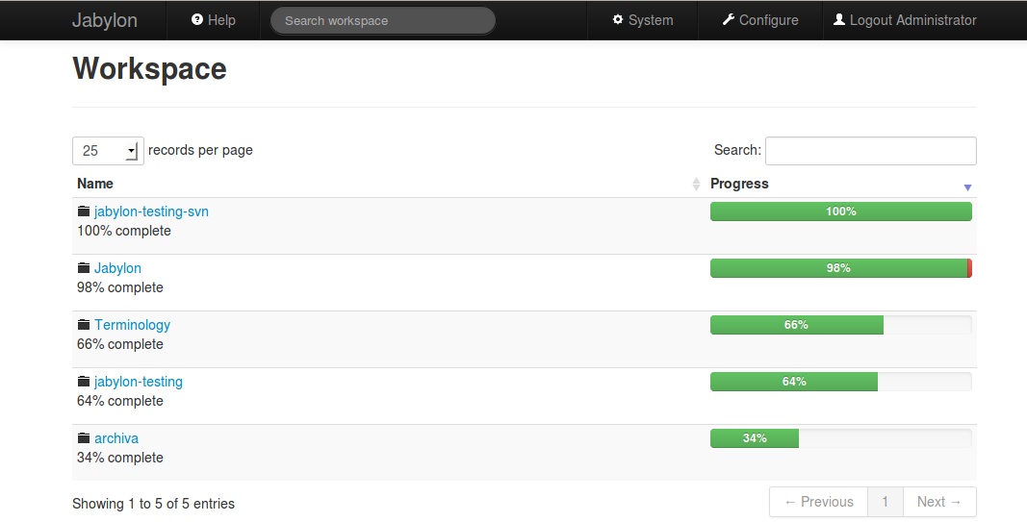Open the records per page dropdown
This screenshot has height=522, width=1027.
point(108,150)
